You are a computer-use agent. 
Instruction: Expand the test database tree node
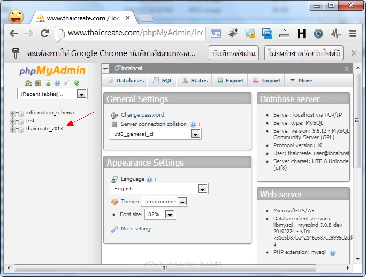pyautogui.click(x=13, y=122)
